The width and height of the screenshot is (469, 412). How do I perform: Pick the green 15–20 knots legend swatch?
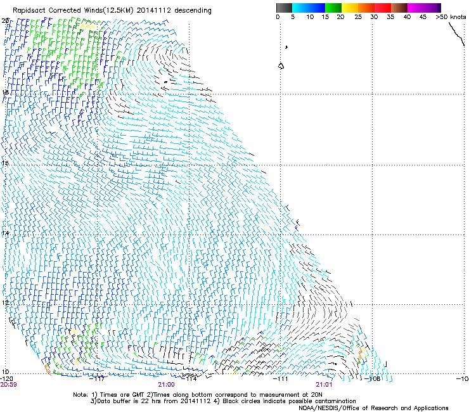click(x=333, y=8)
